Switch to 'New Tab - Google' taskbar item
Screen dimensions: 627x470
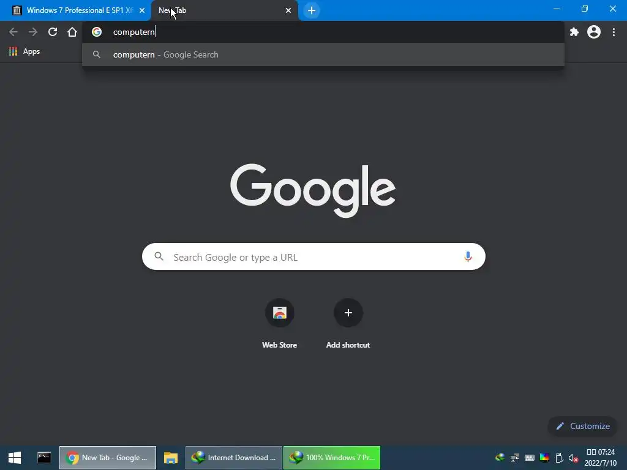(108, 458)
